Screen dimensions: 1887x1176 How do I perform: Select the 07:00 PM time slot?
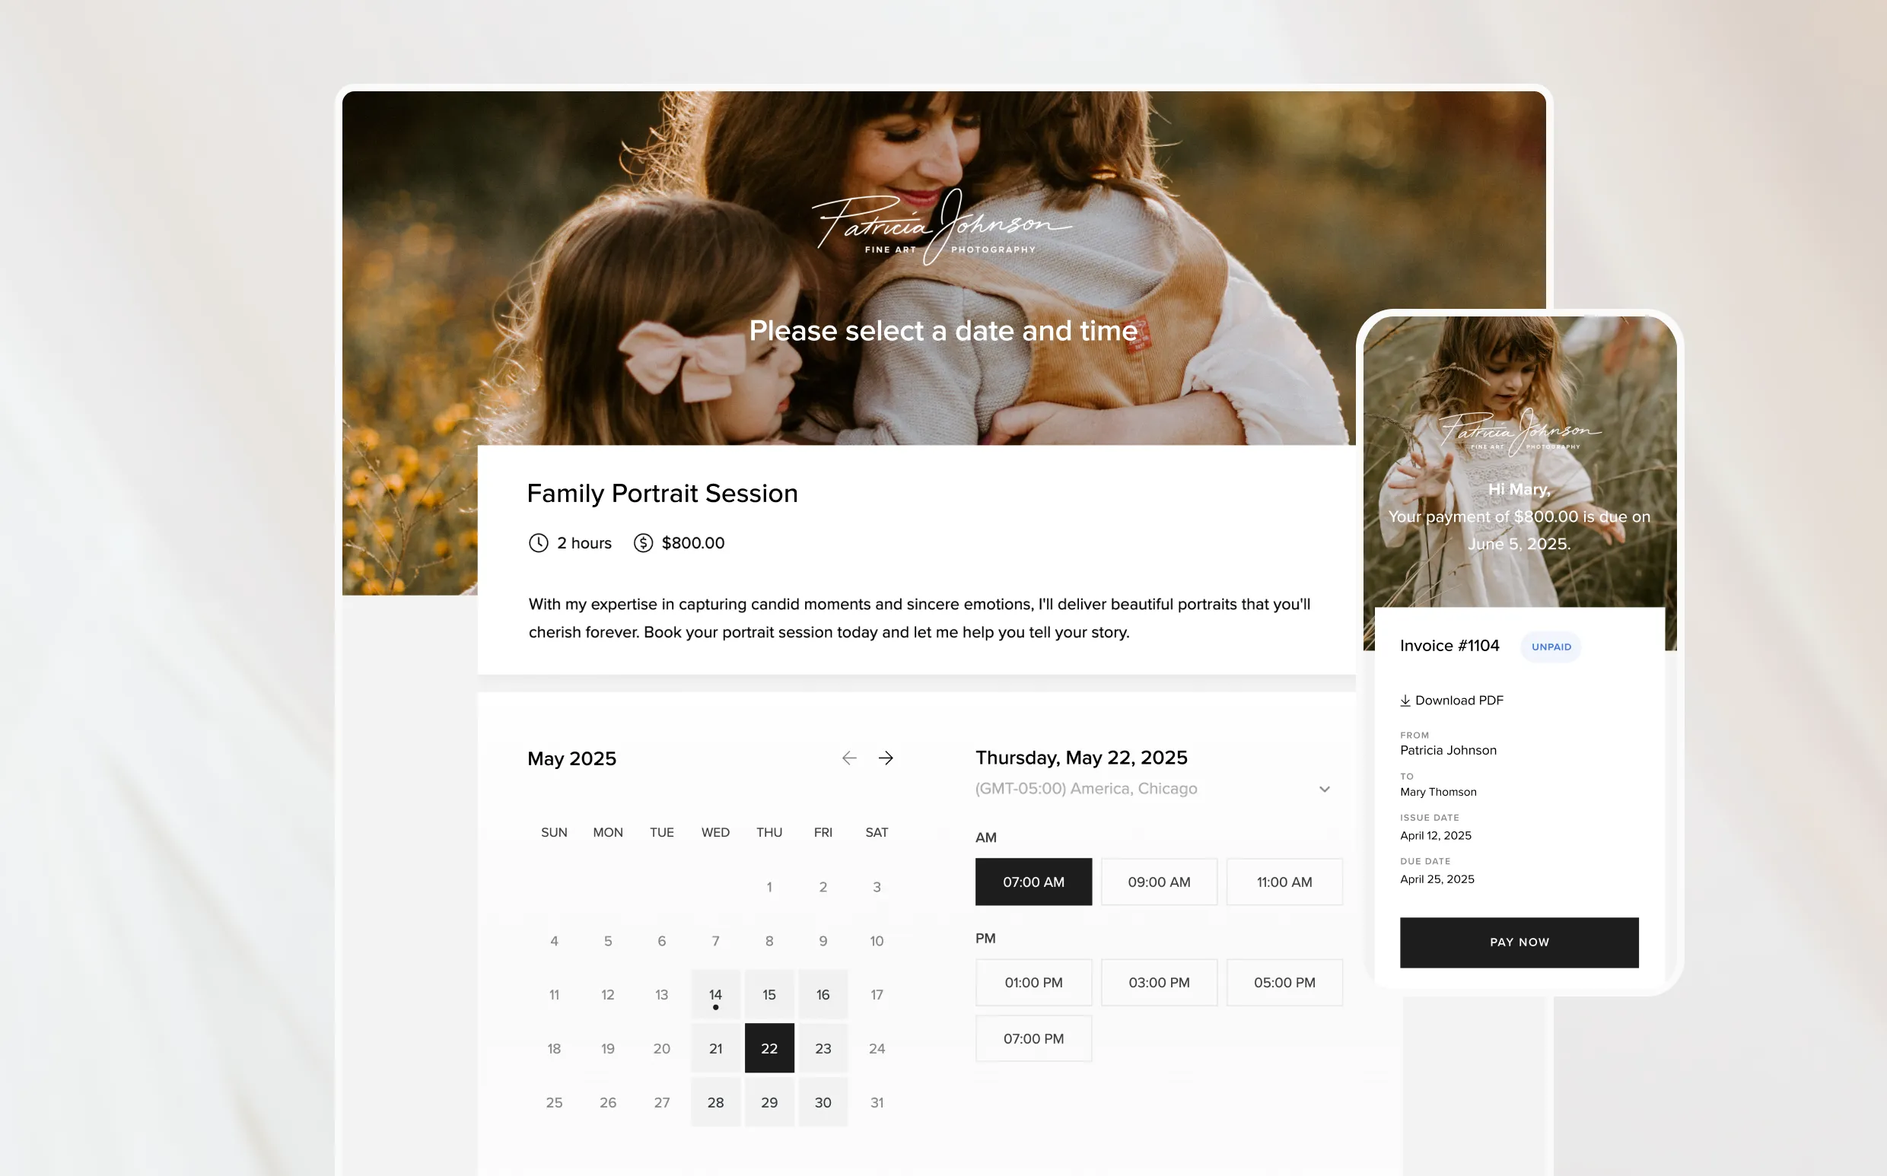click(1033, 1038)
